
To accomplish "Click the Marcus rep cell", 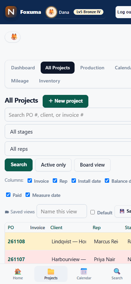I will tap(106, 242).
